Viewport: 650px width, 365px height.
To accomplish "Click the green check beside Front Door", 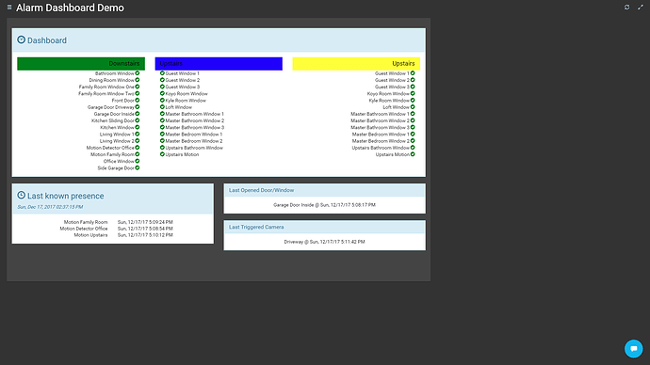I will tap(138, 100).
